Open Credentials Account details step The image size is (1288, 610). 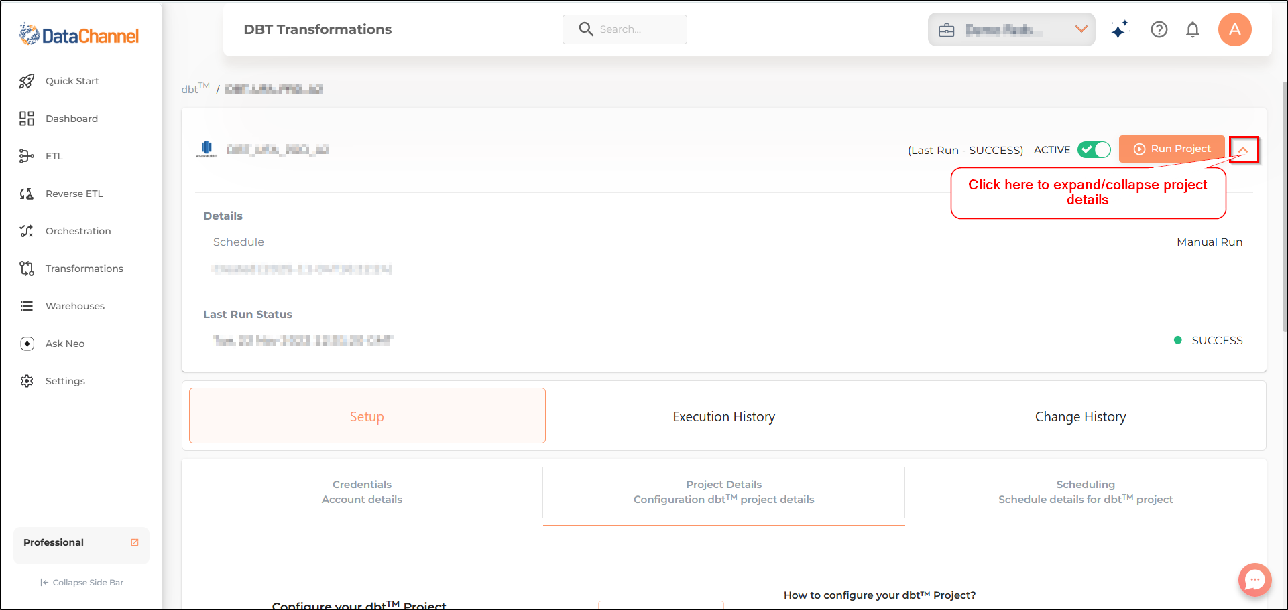click(362, 492)
